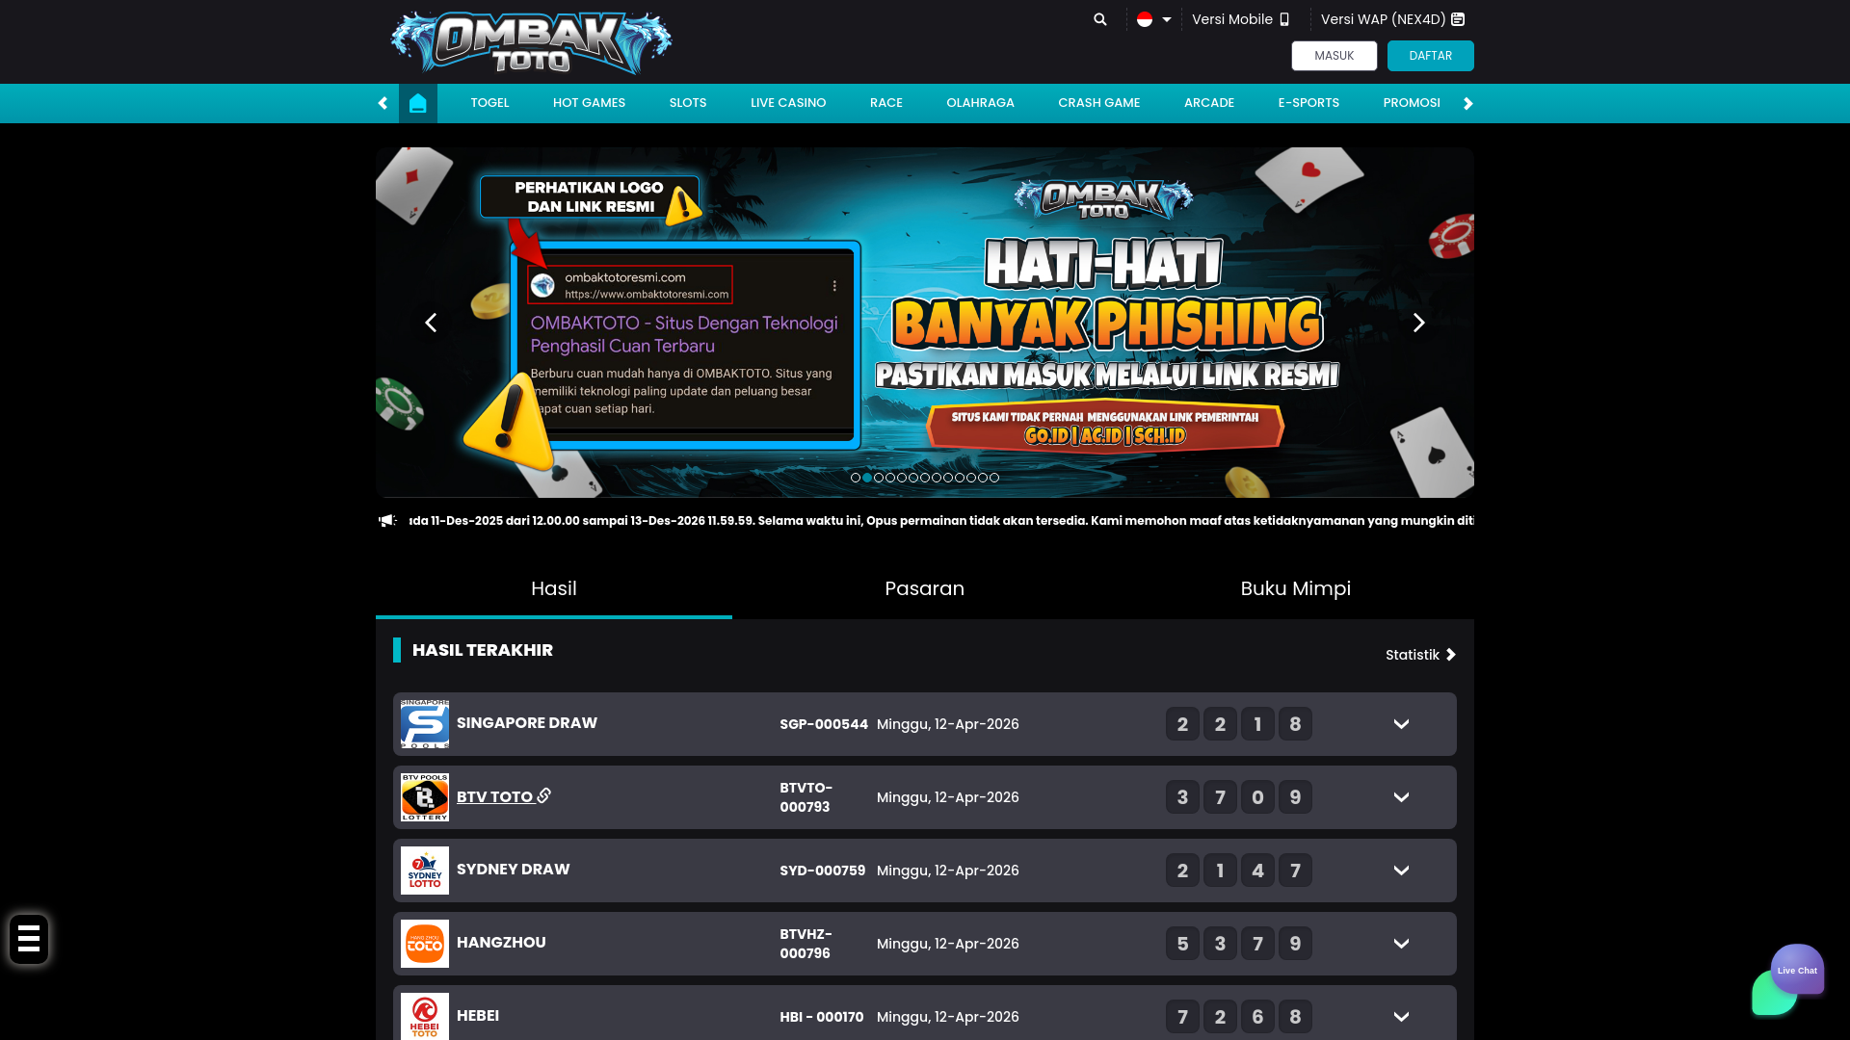This screenshot has height=1040, width=1850.
Task: Select the first carousel dot
Action: tap(856, 478)
